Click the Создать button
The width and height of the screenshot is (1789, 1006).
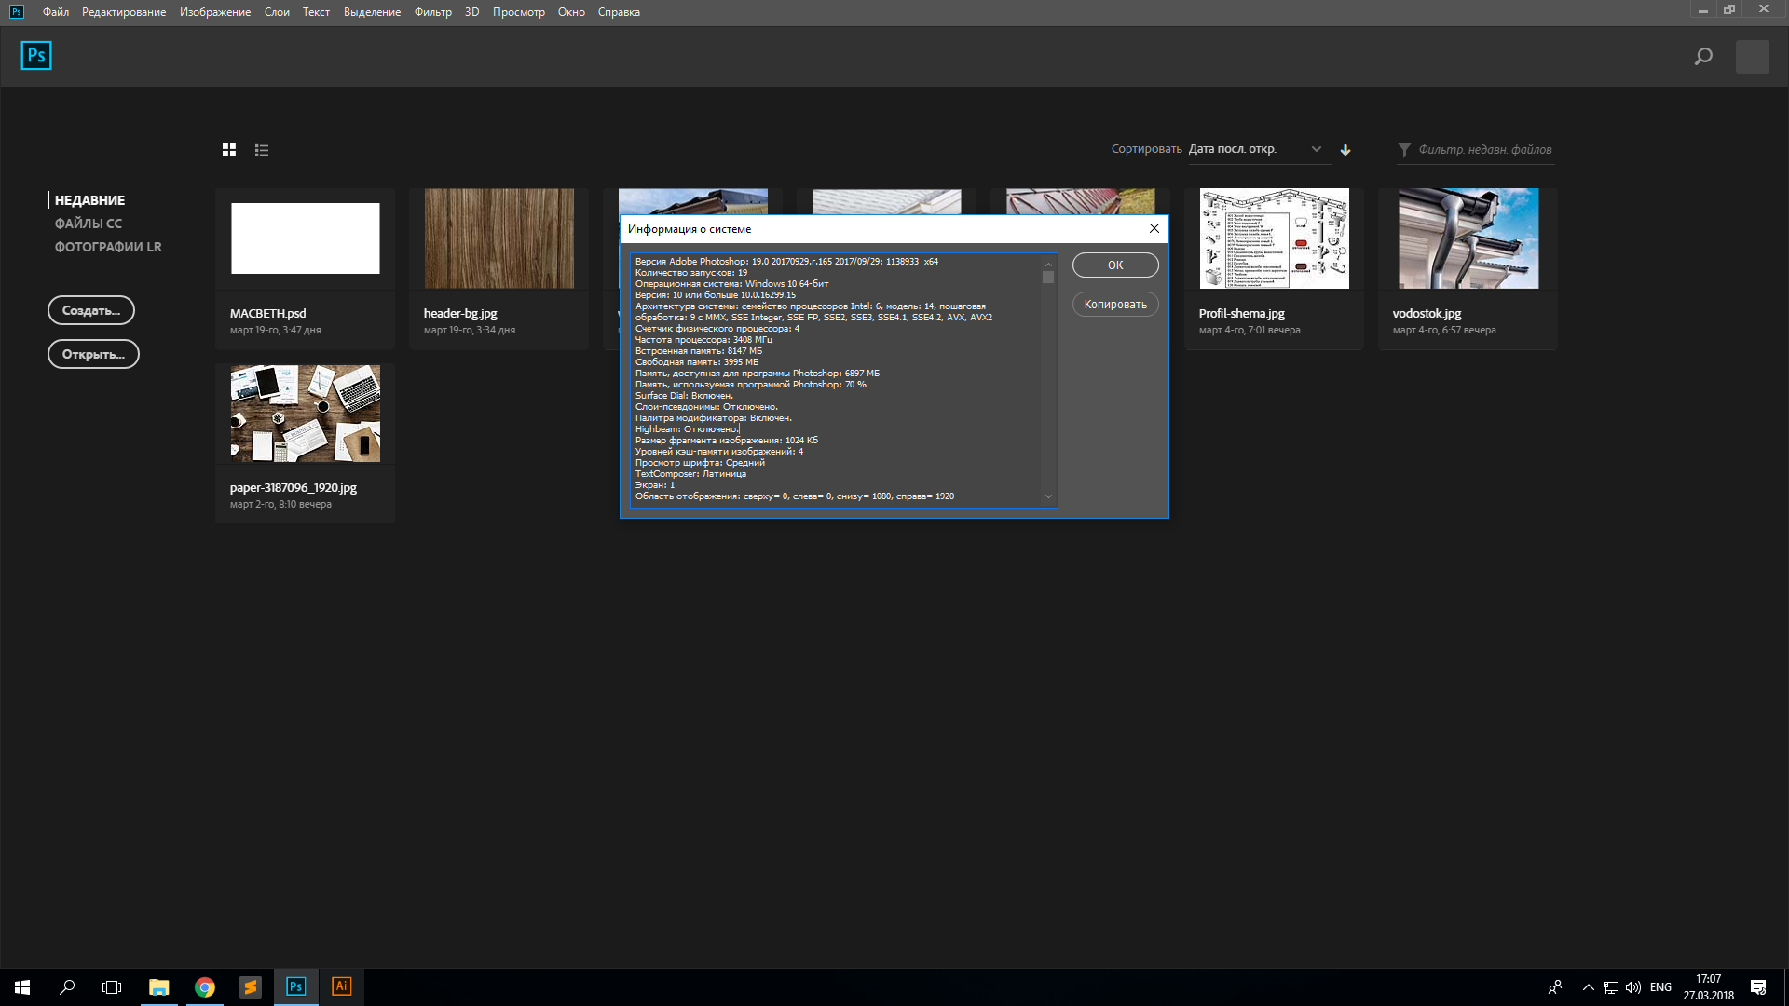point(91,310)
